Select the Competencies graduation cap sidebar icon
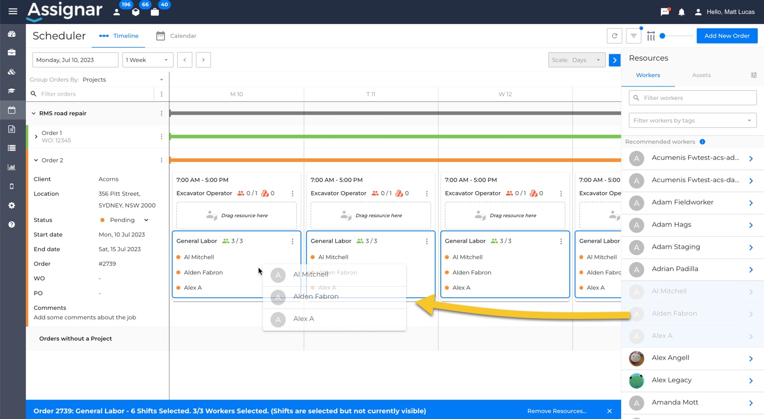 [12, 91]
